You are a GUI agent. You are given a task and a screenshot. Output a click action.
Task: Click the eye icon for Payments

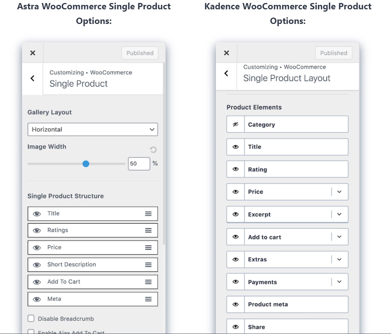click(x=235, y=282)
